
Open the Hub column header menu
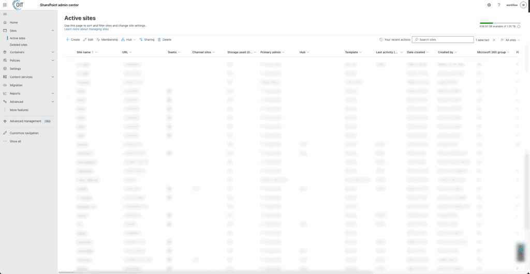point(304,52)
